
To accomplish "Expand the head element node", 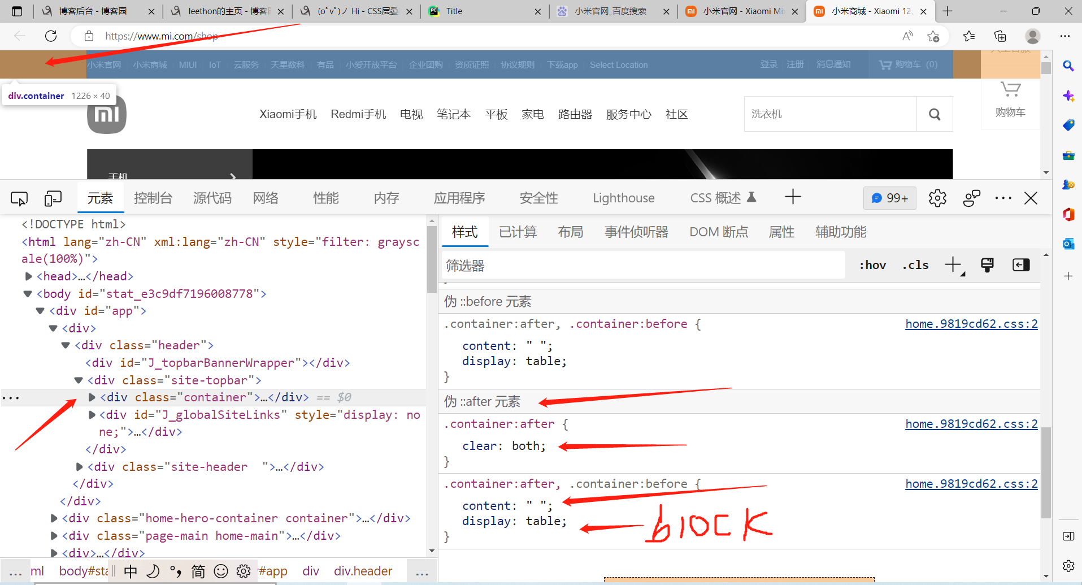I will tap(28, 276).
